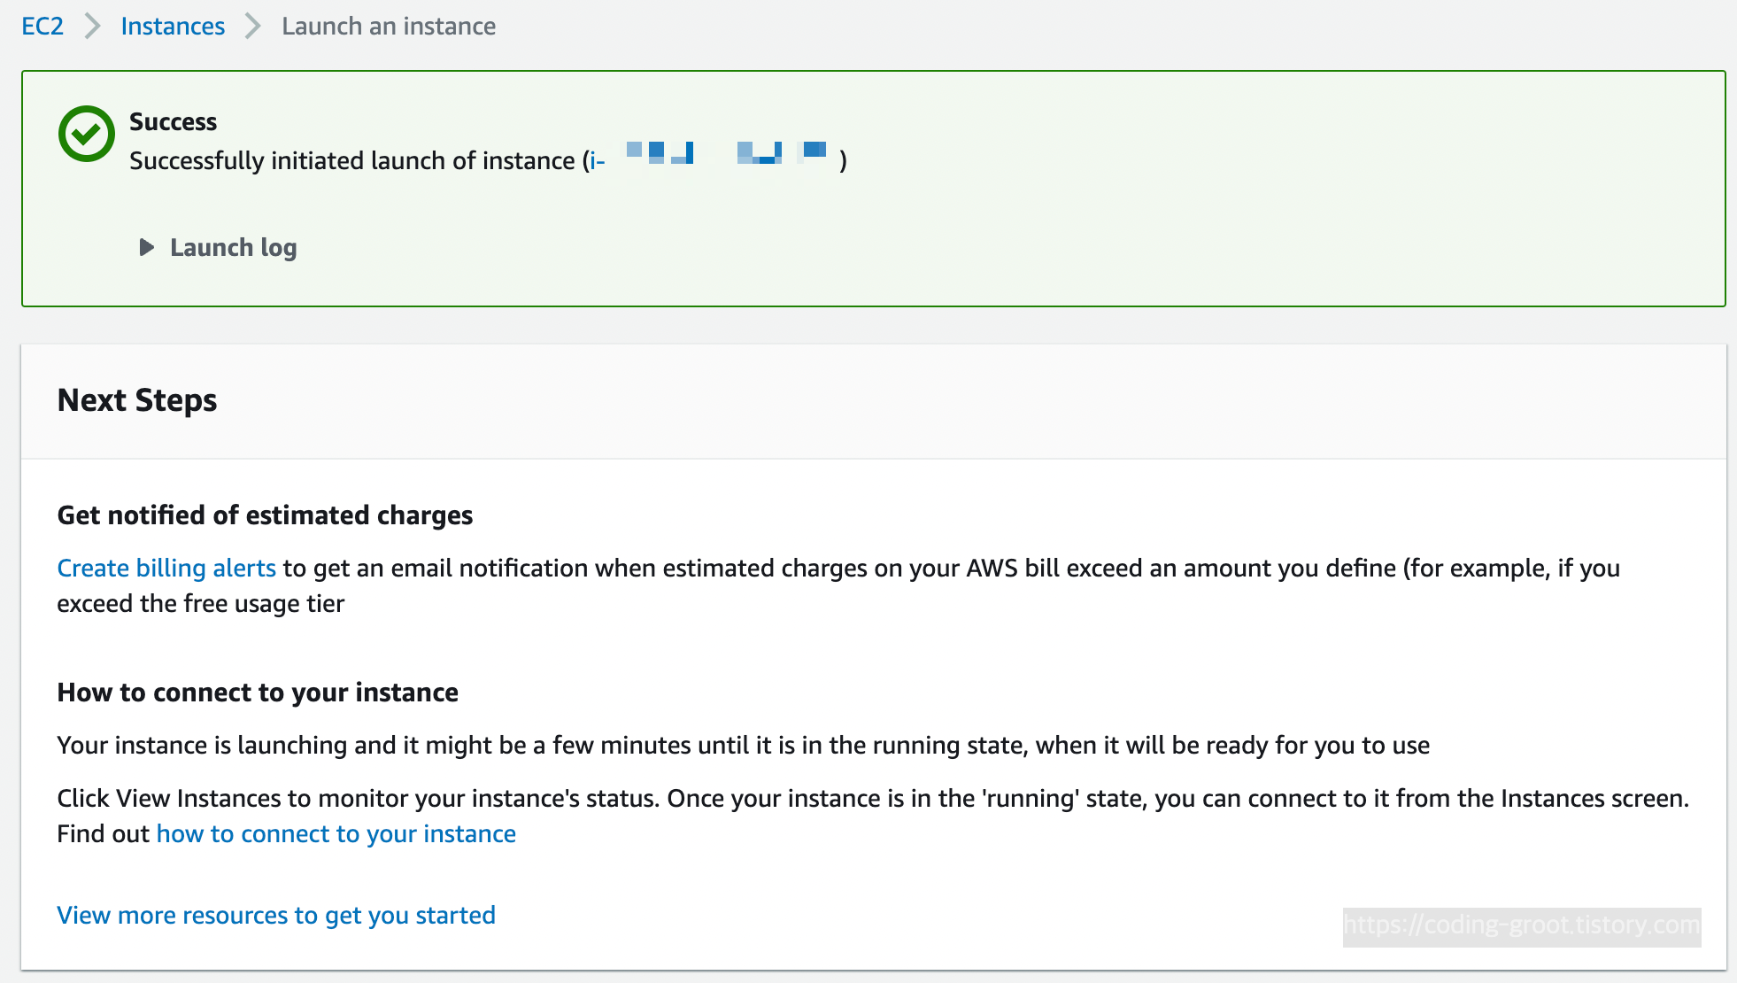The width and height of the screenshot is (1737, 983).
Task: Click How to connect to your instance heading
Action: coord(258,693)
